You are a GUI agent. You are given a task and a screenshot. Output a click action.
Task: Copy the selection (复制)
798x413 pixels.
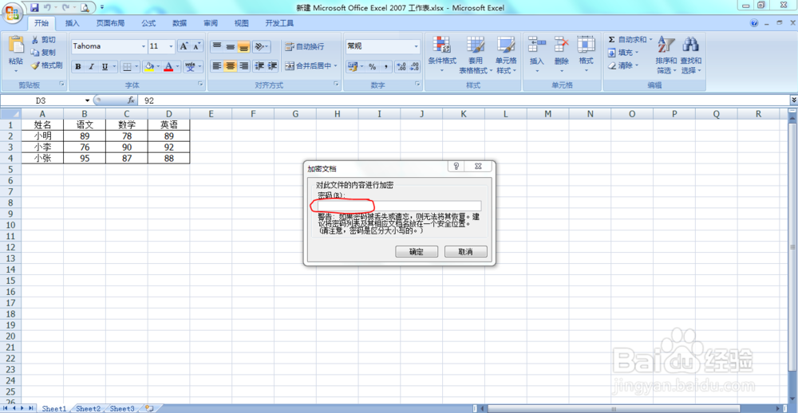(44, 53)
